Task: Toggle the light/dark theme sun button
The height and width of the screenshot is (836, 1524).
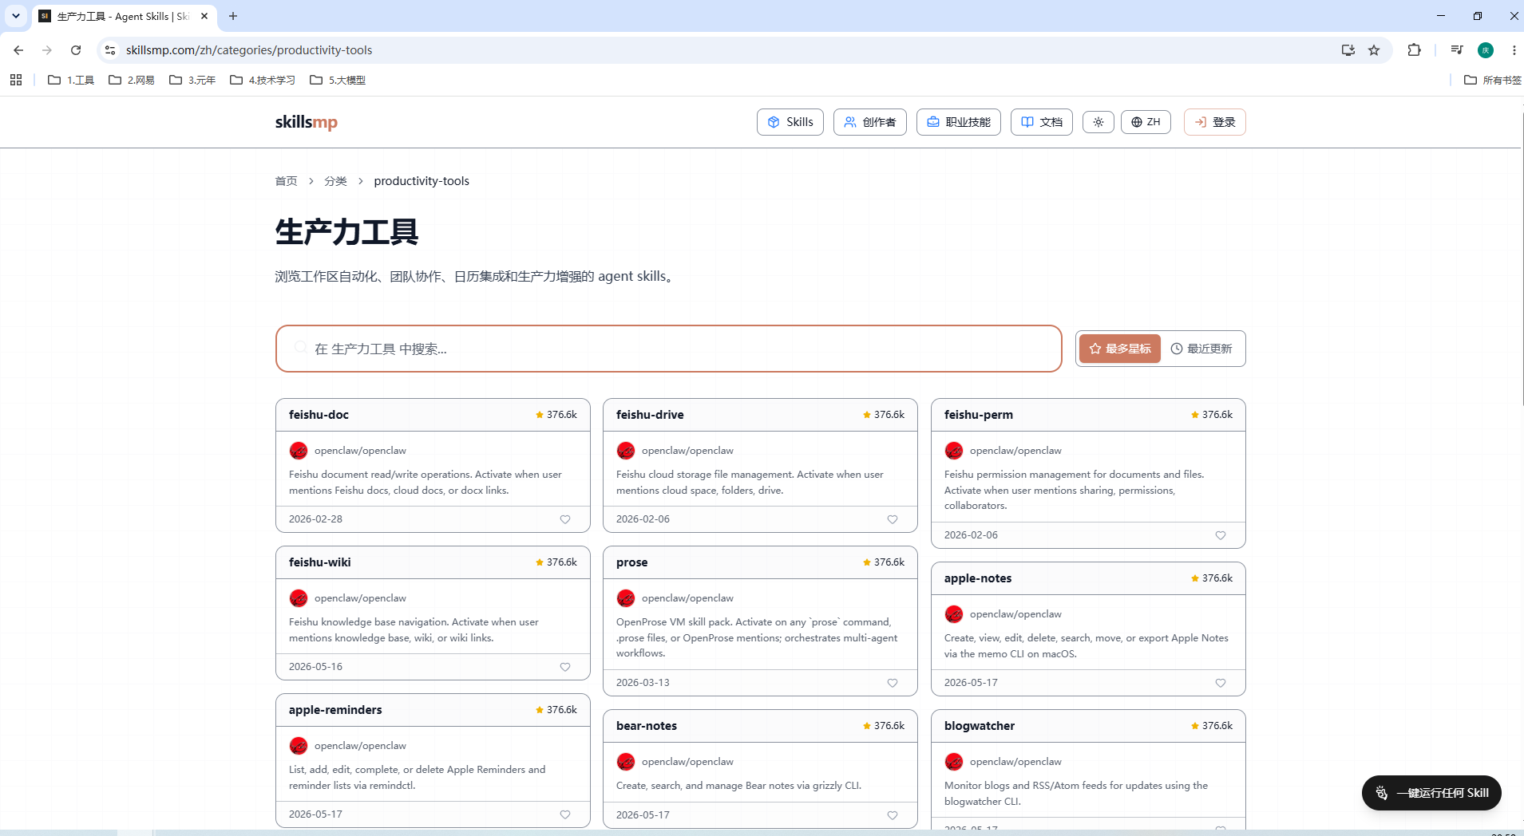Action: (1098, 122)
